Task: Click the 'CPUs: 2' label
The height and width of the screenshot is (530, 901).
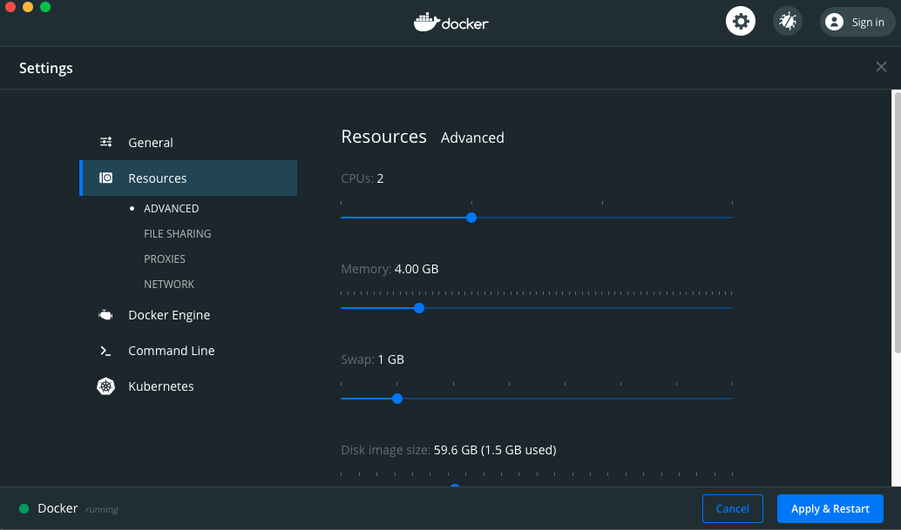Action: 362,178
